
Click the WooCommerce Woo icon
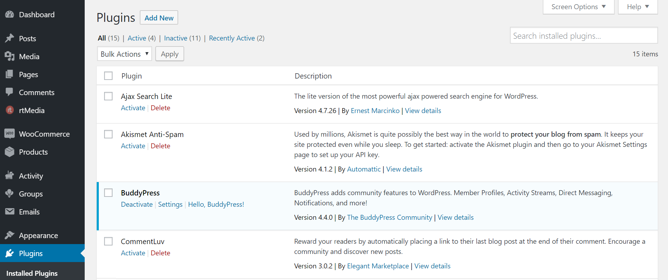[10, 134]
